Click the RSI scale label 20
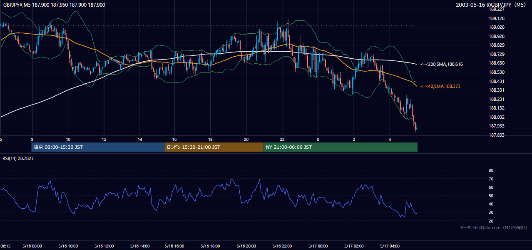The height and width of the screenshot is (250, 532). (491, 221)
